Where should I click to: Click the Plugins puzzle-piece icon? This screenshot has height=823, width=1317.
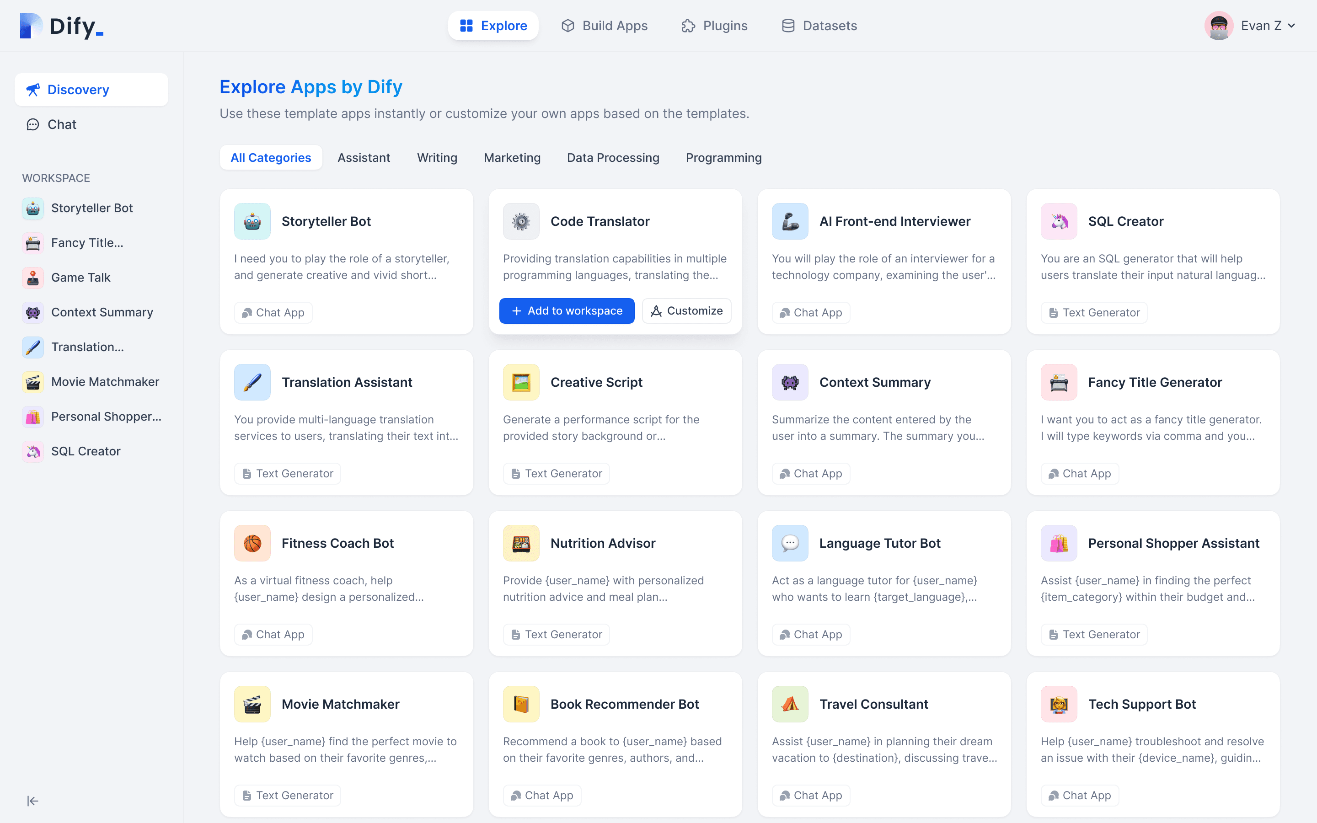click(x=688, y=25)
